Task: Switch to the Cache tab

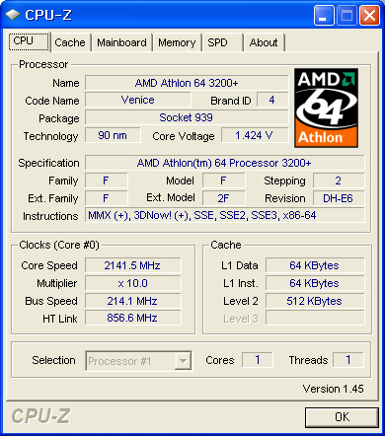Action: point(70,42)
